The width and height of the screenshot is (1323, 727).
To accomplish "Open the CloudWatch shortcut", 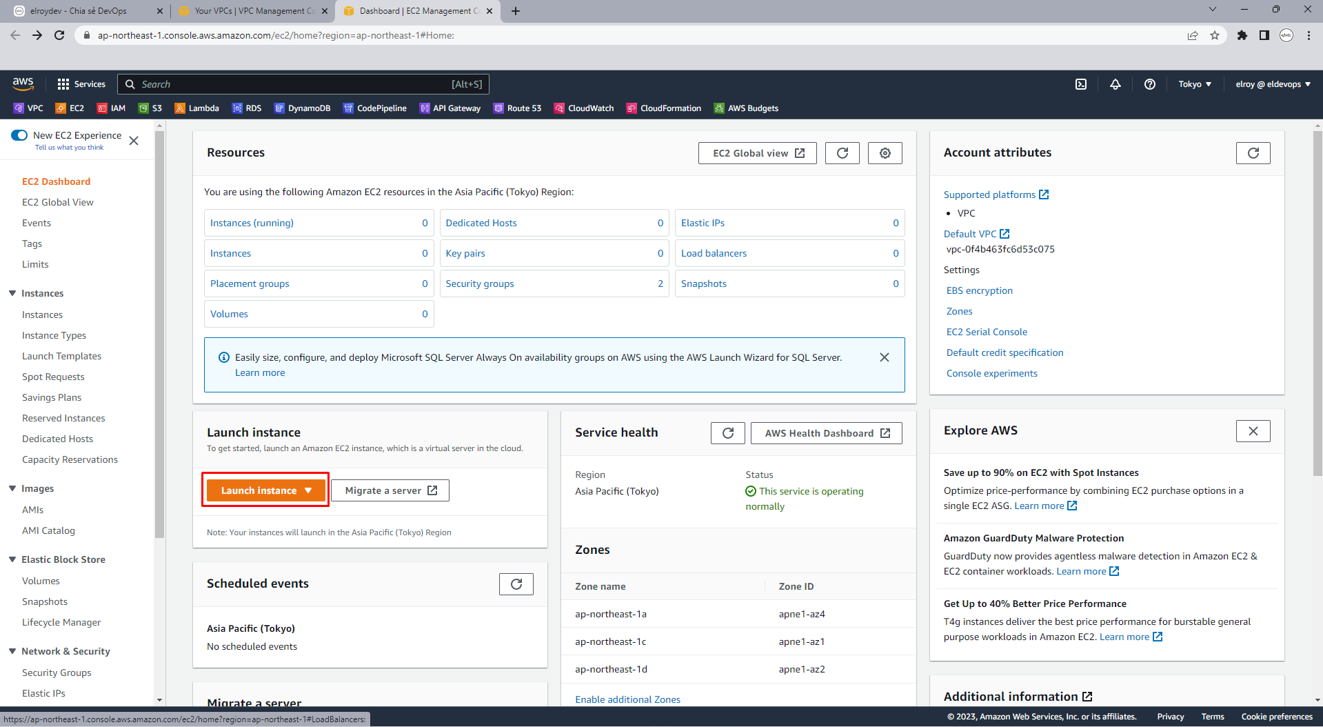I will [x=583, y=108].
